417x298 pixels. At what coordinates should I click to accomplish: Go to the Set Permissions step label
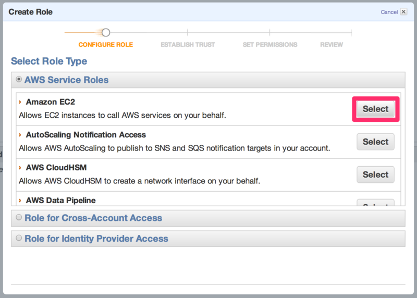[270, 45]
